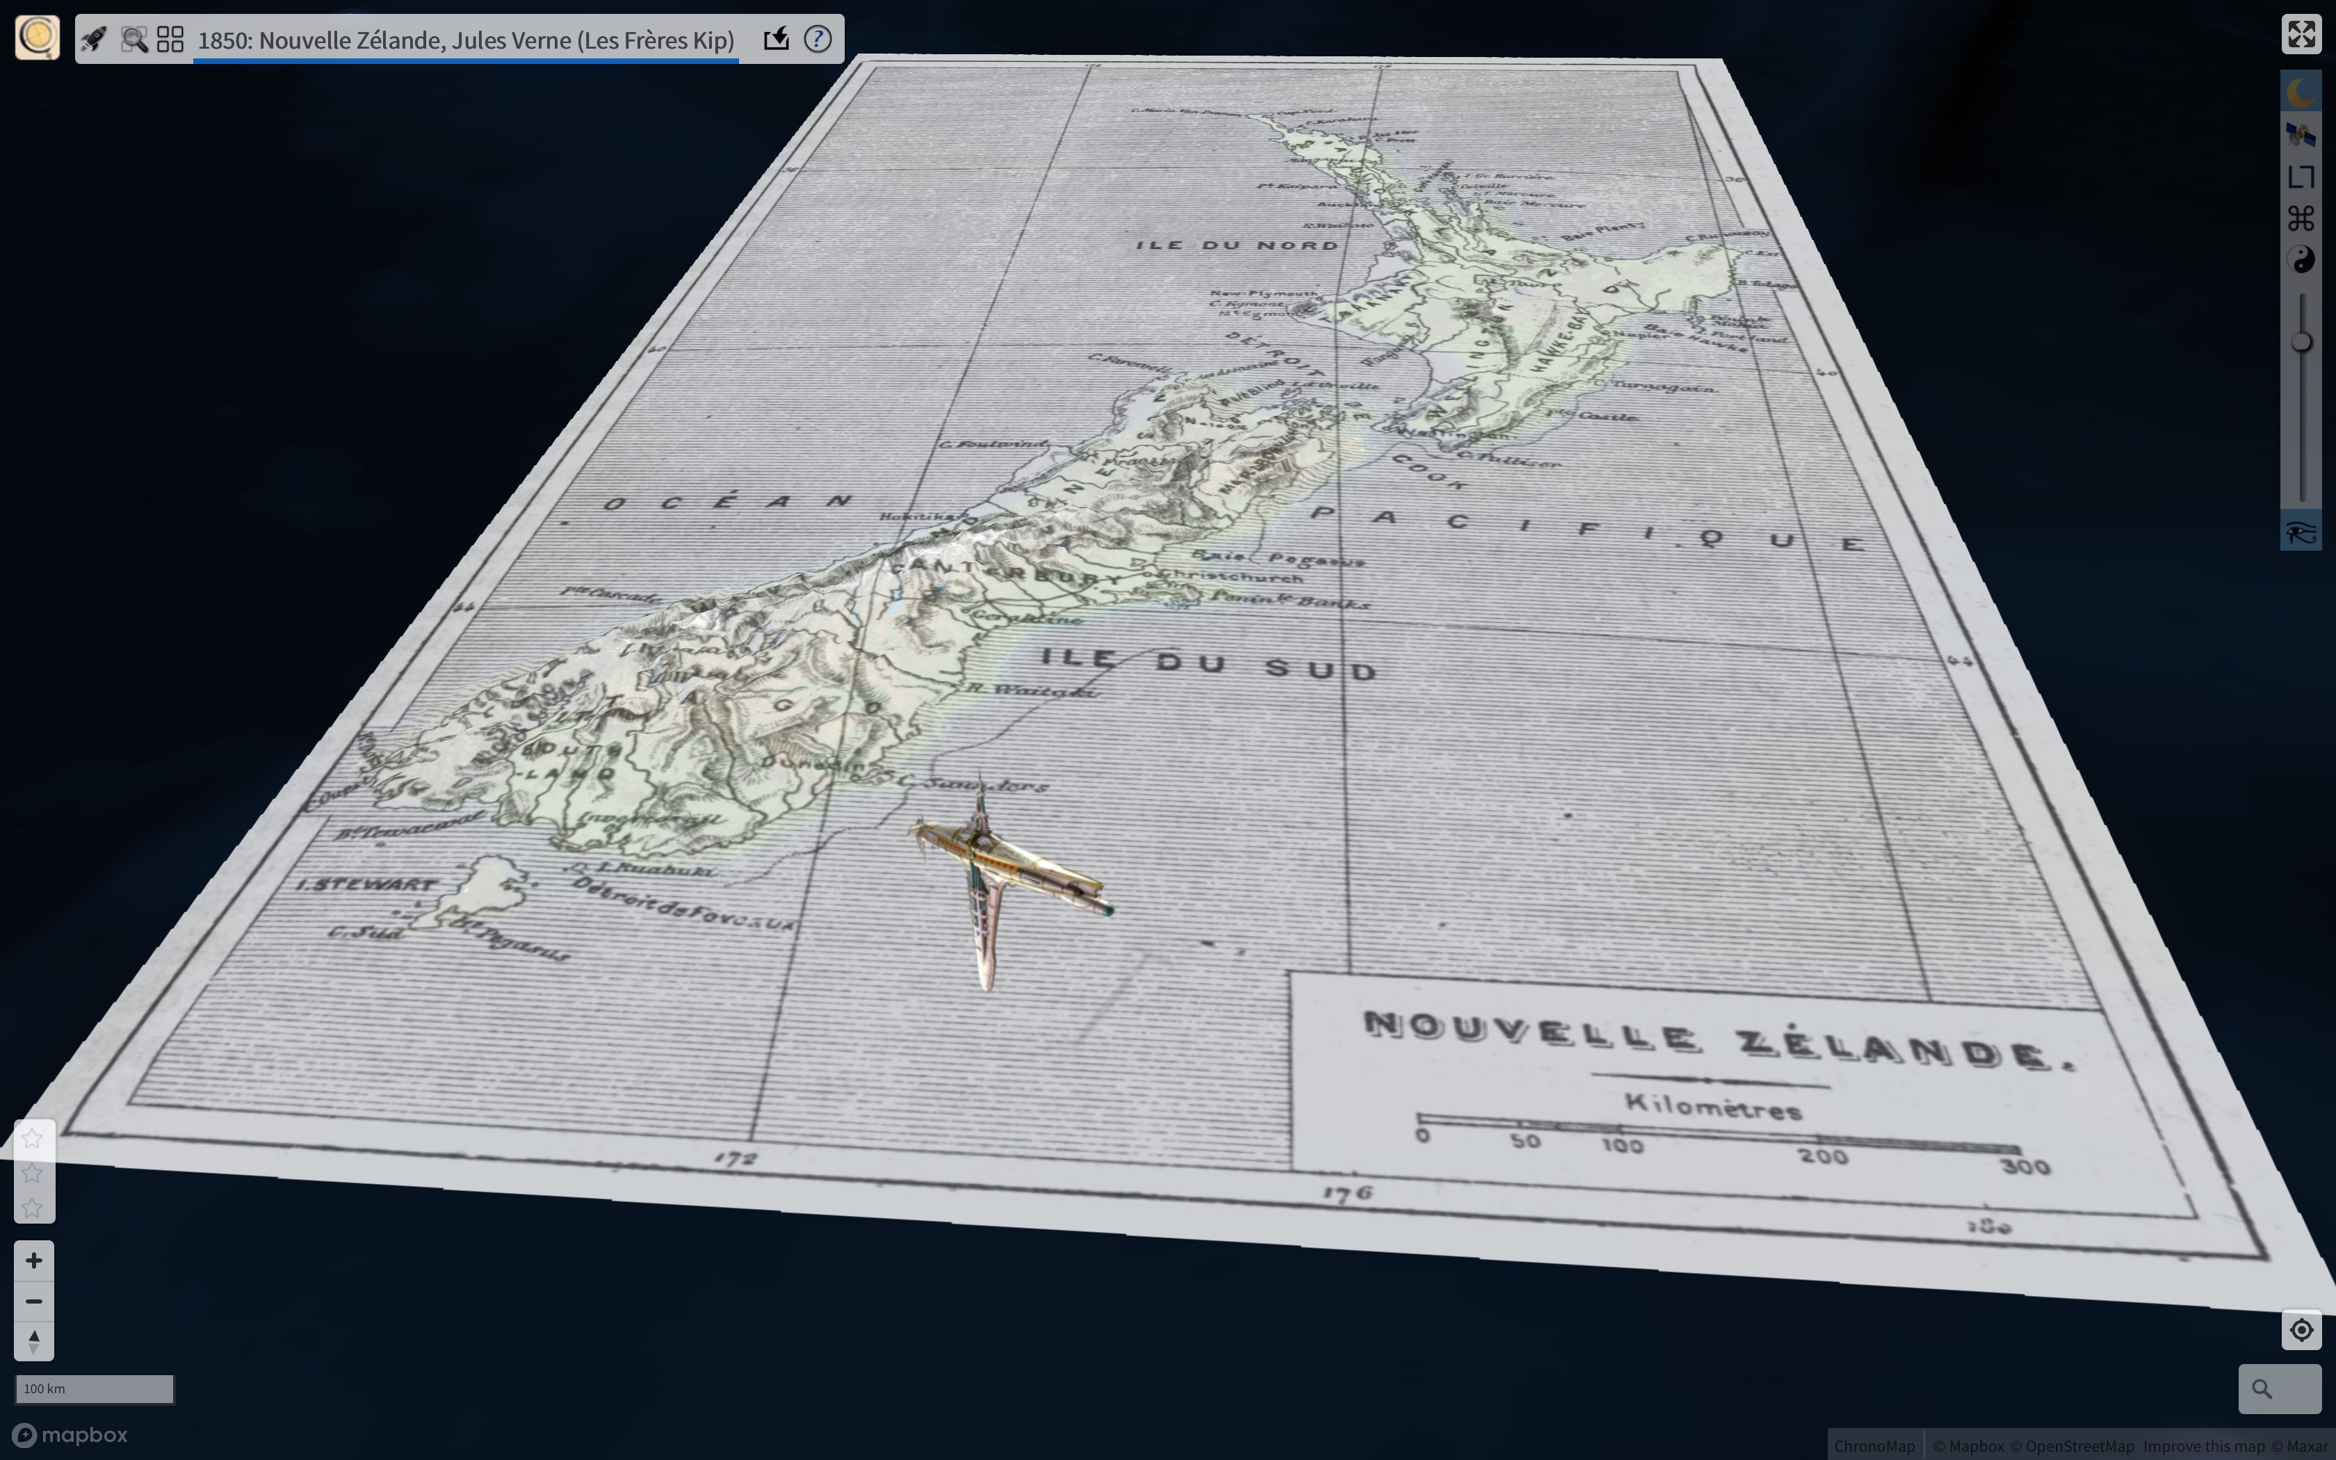This screenshot has width=2336, height=1460.
Task: Click the bottom-right search field
Action: point(2279,1388)
